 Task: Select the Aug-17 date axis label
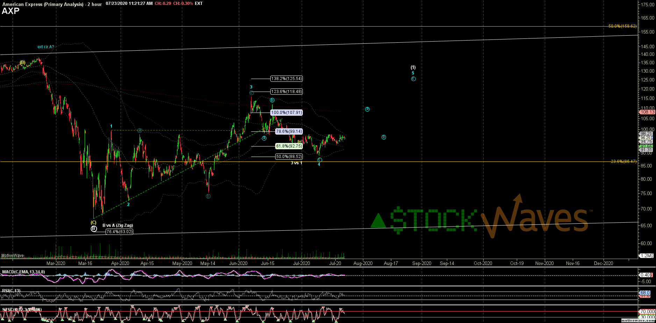(x=391, y=263)
